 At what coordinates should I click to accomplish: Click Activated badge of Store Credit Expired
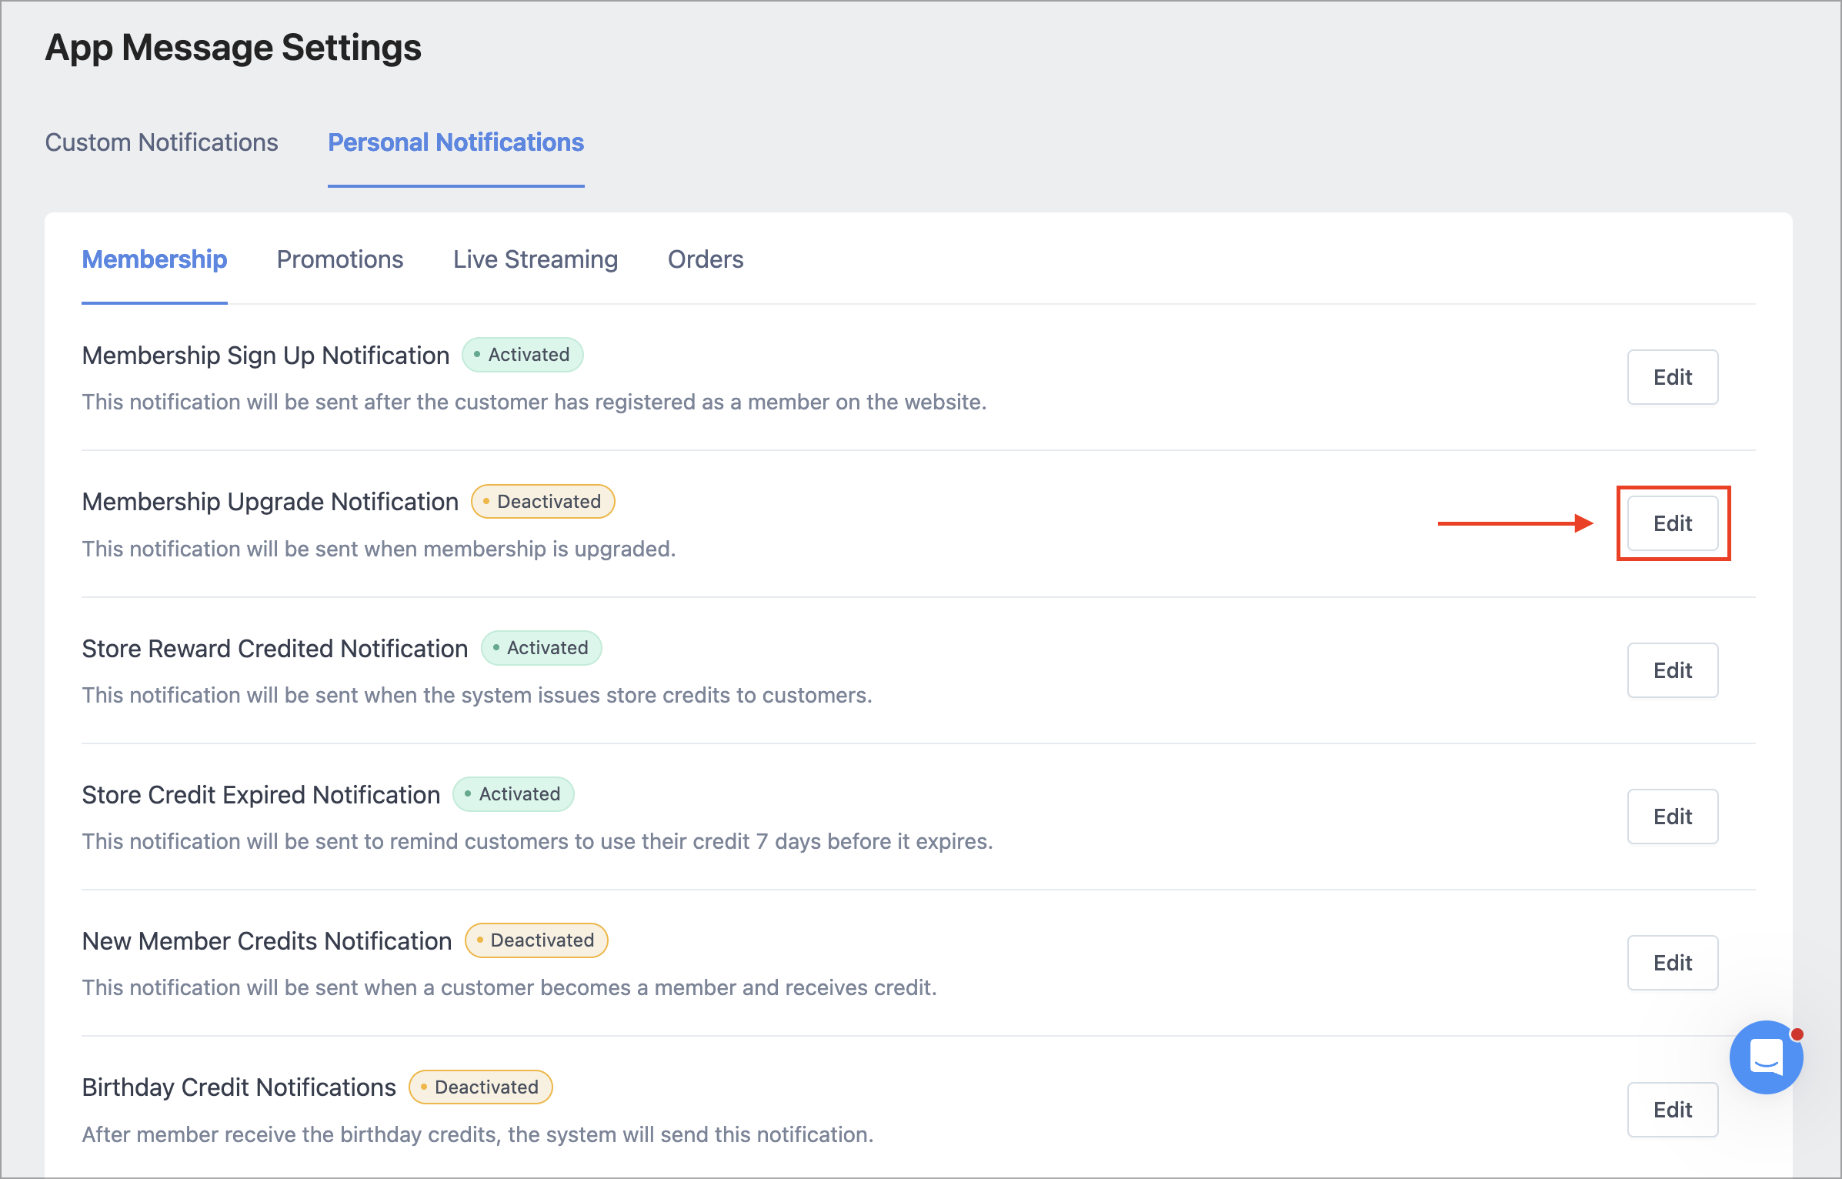click(x=513, y=794)
